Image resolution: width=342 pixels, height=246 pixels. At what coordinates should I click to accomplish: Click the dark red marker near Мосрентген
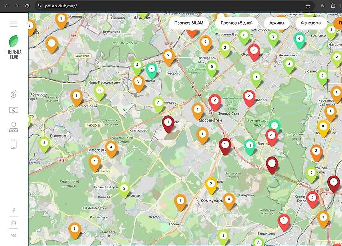pyautogui.click(x=225, y=145)
